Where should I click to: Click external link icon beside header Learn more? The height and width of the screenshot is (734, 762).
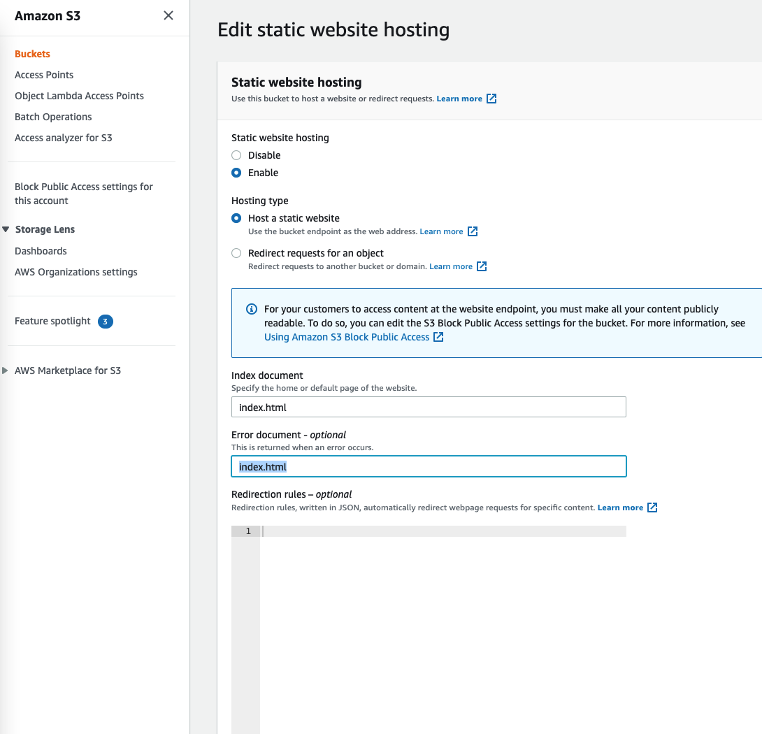pos(491,99)
